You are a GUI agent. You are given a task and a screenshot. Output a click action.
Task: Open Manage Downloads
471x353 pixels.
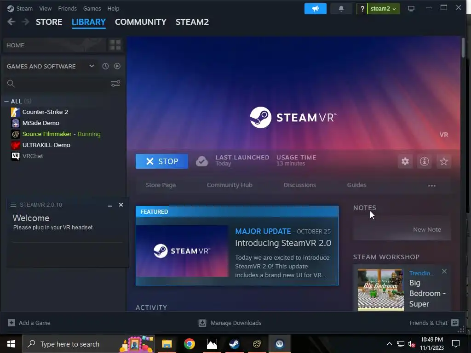click(230, 323)
